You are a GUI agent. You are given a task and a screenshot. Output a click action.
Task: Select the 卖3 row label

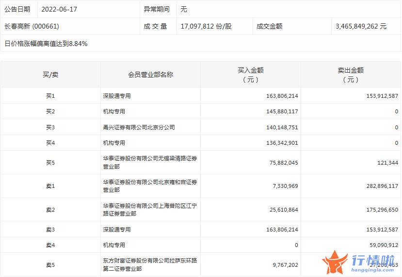(50, 230)
